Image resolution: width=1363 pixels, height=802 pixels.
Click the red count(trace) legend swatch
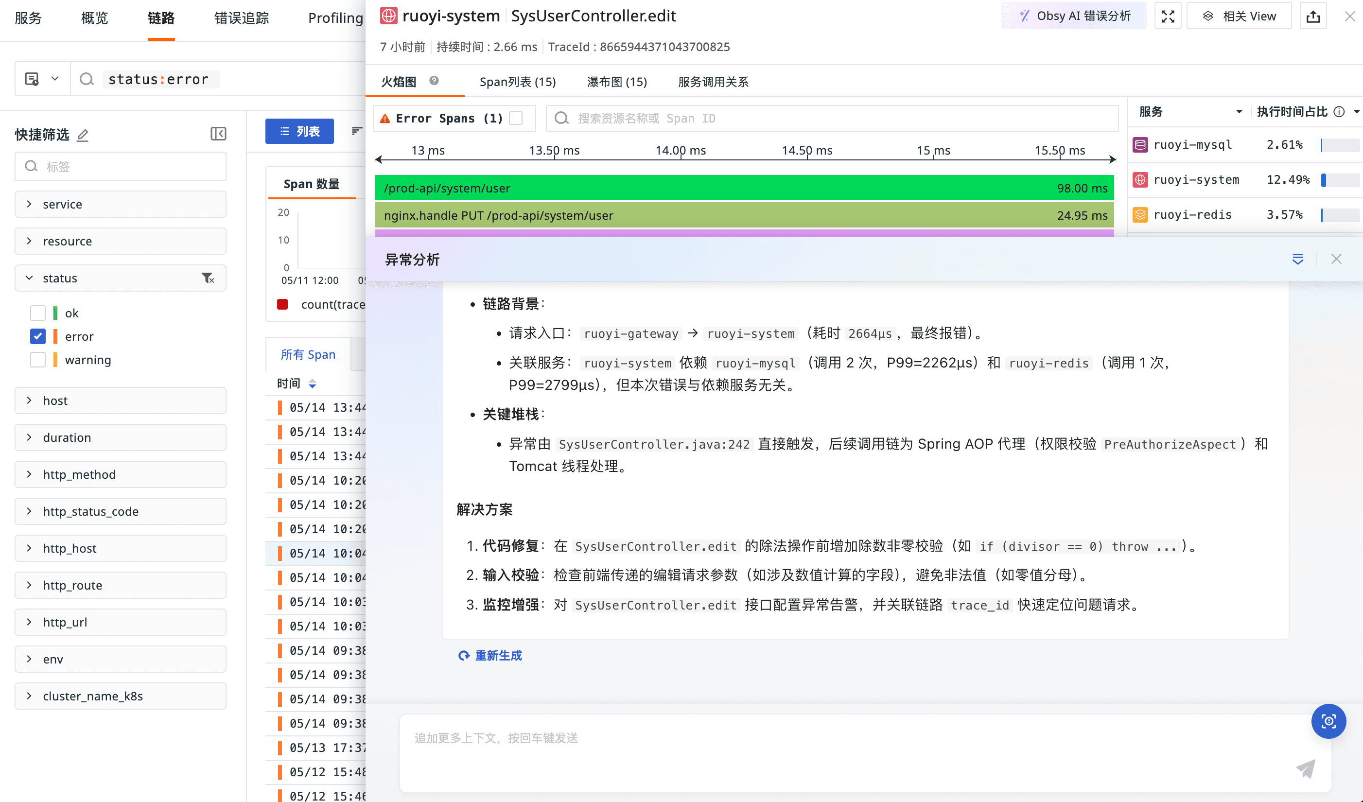tap(282, 304)
